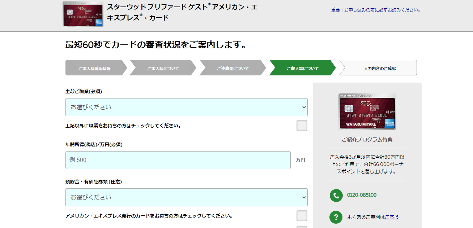Viewport: 473px width, 228px height.
Task: Open the 預貯金・有価証券類 dropdown
Action: click(187, 197)
